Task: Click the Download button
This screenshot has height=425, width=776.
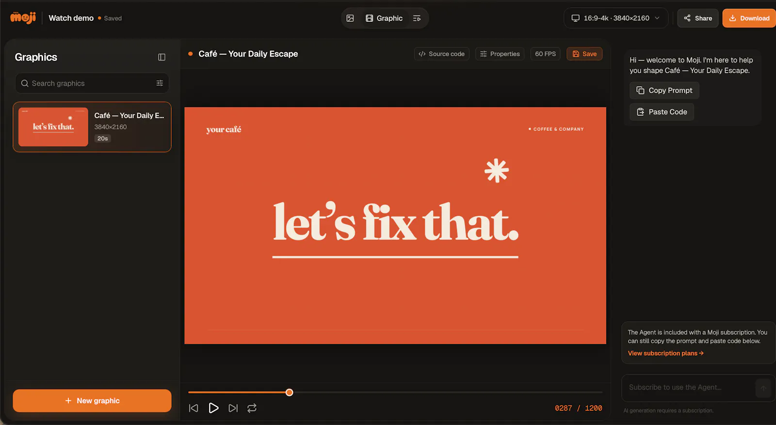Action: [749, 18]
